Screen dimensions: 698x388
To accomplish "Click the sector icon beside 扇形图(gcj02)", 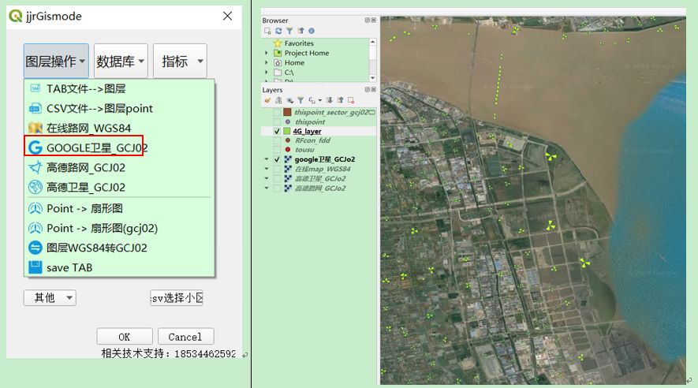I will pyautogui.click(x=35, y=228).
